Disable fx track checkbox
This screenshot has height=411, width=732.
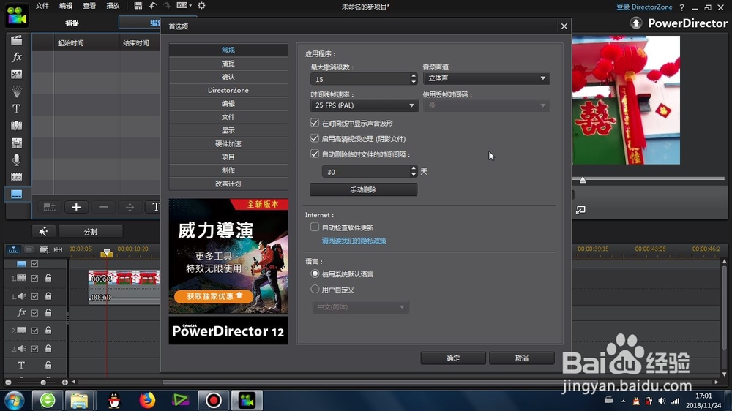34,312
